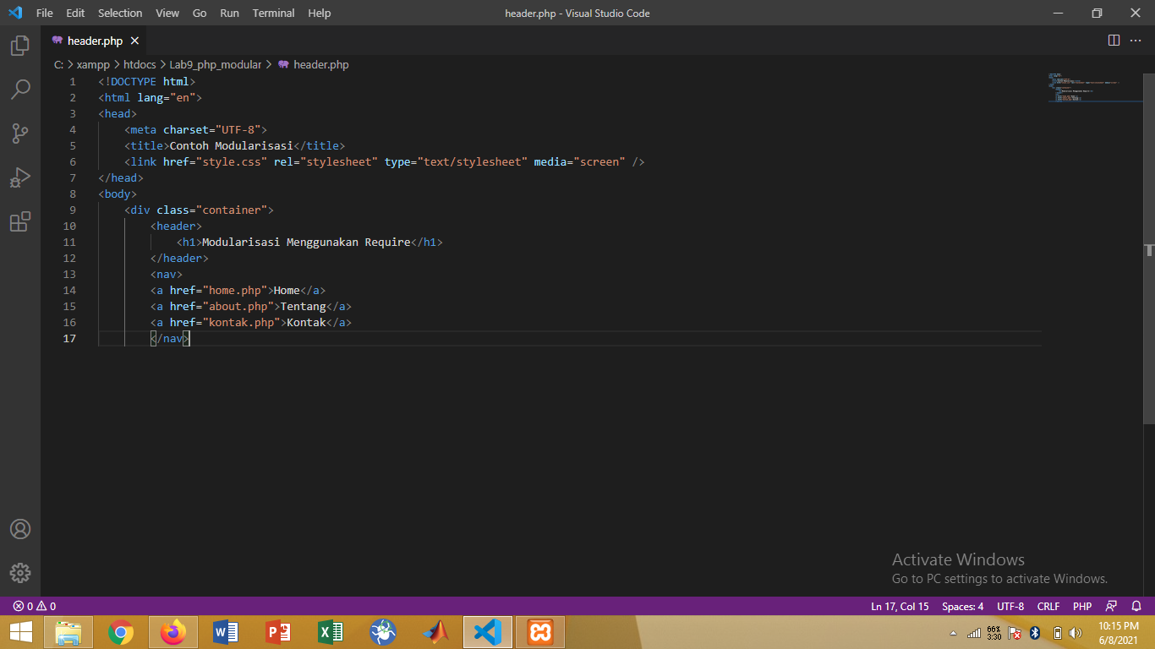Expand the header.php breadcrumb symbol list
The width and height of the screenshot is (1155, 649).
pos(314,64)
